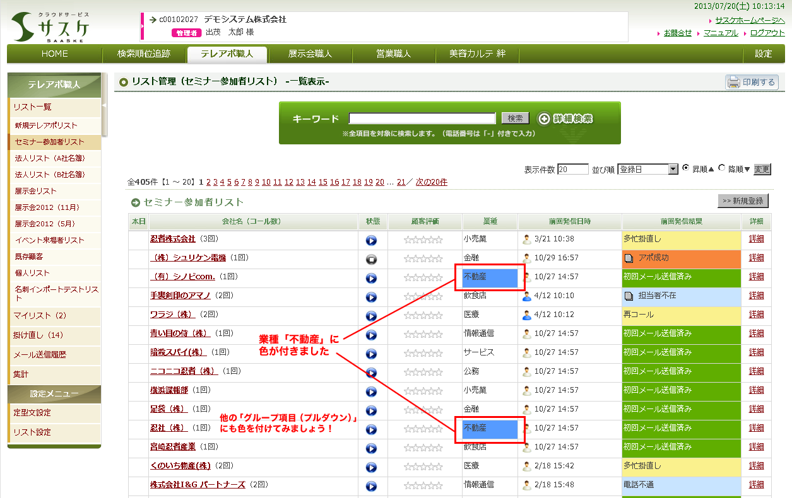Click note icon in 担当者不在 result
This screenshot has height=498, width=792.
click(629, 296)
